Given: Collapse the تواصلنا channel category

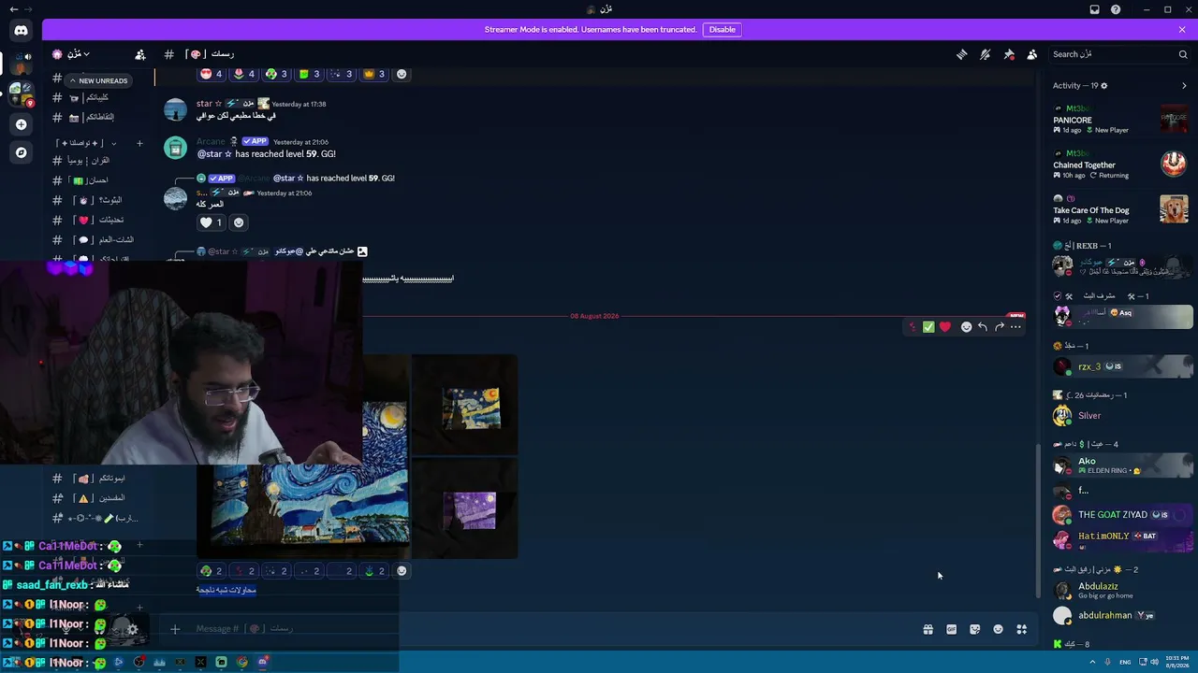Looking at the screenshot, I should (x=86, y=143).
